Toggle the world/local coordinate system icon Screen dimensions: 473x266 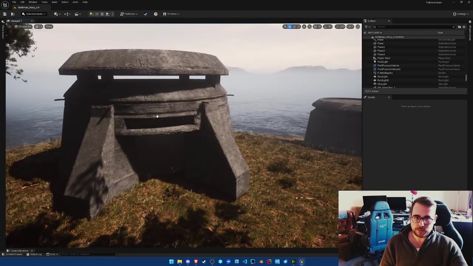pyautogui.click(x=304, y=27)
